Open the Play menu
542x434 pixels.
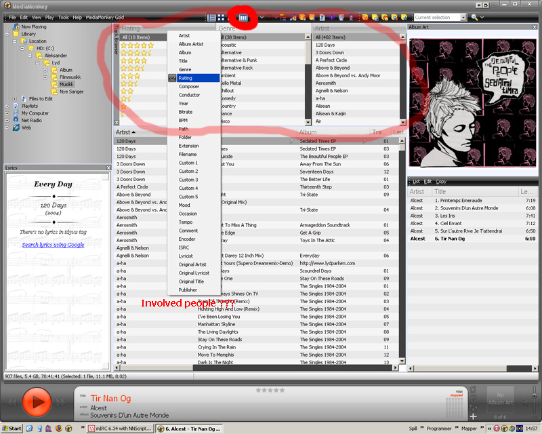pos(49,18)
